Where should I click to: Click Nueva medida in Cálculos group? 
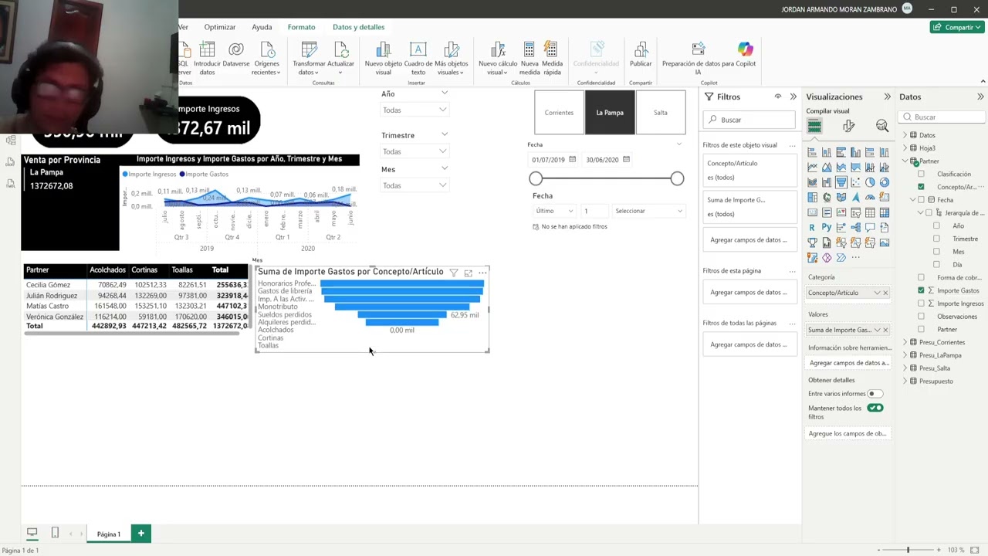(x=530, y=59)
